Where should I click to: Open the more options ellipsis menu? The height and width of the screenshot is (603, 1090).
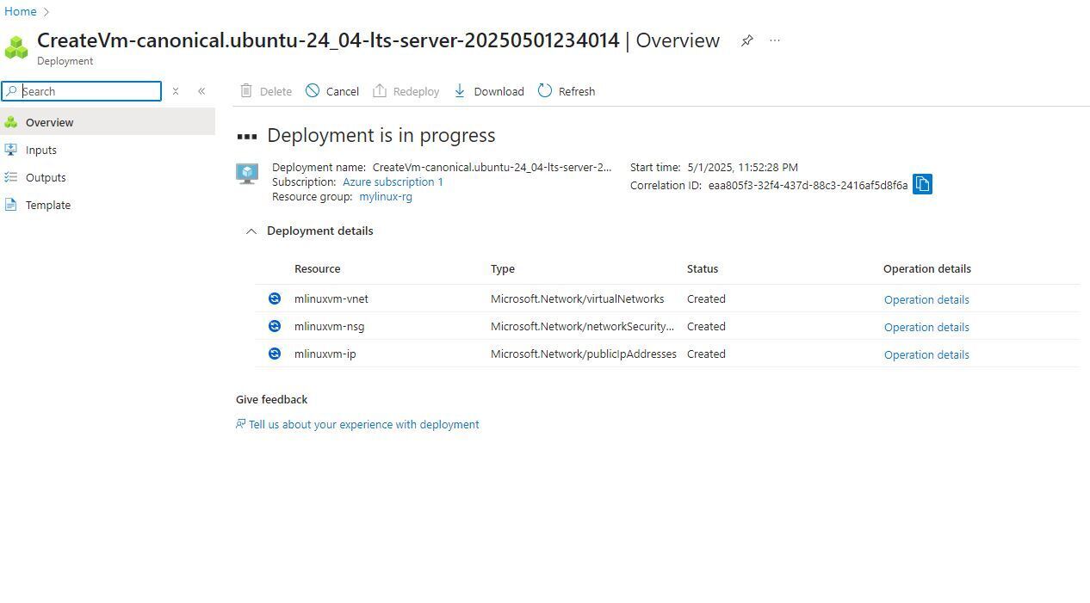point(775,40)
